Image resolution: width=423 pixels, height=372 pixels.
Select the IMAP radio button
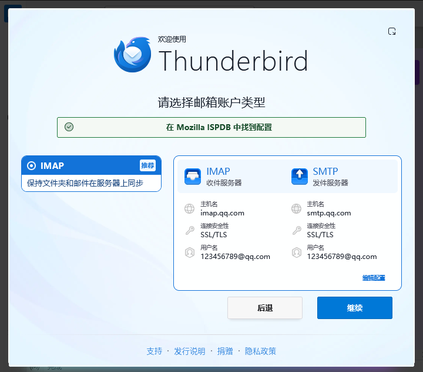coord(31,165)
